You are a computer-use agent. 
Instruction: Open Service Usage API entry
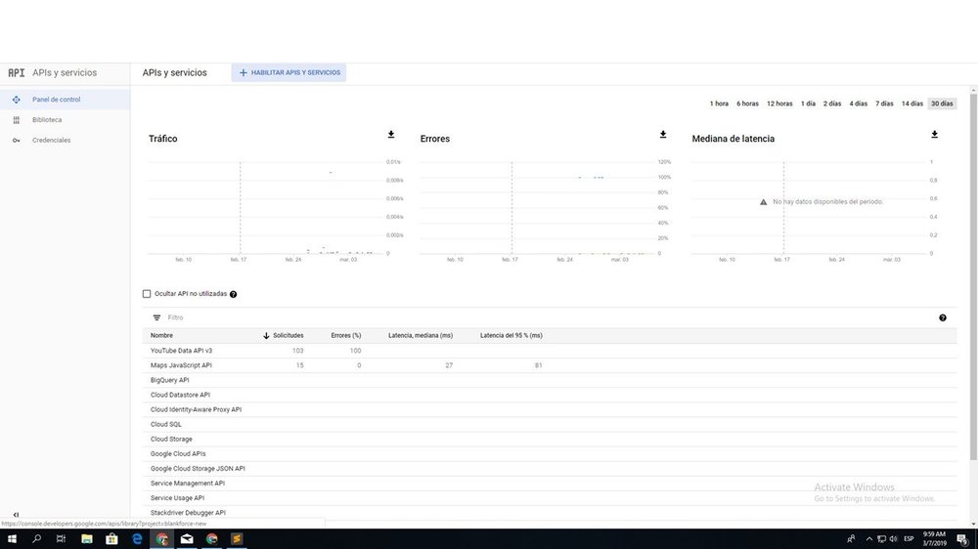pos(177,498)
